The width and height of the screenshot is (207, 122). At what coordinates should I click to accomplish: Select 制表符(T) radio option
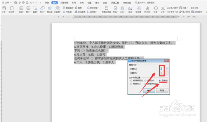coord(136,84)
